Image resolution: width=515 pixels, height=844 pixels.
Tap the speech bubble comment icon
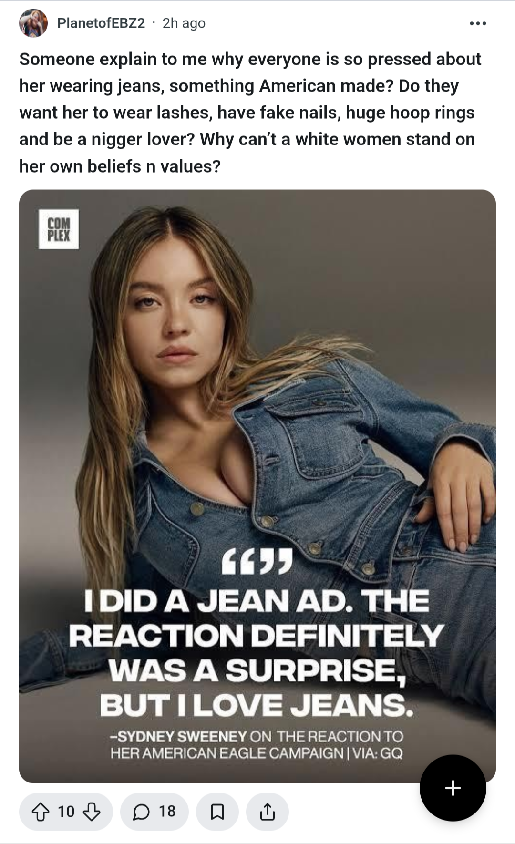click(x=141, y=812)
